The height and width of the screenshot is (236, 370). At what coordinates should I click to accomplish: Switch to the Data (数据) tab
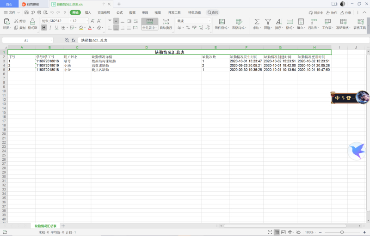(132, 12)
